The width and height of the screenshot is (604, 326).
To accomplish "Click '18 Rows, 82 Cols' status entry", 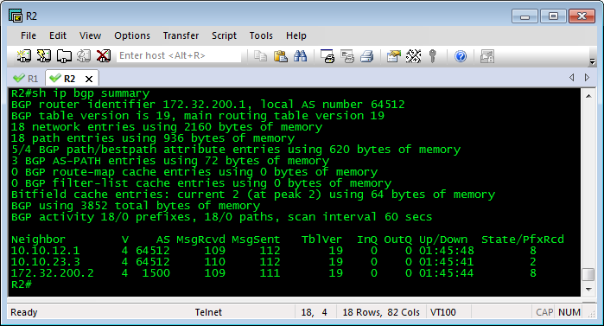I will [381, 312].
